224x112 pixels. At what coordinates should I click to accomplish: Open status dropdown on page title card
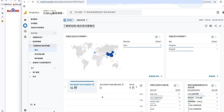pos(214,86)
